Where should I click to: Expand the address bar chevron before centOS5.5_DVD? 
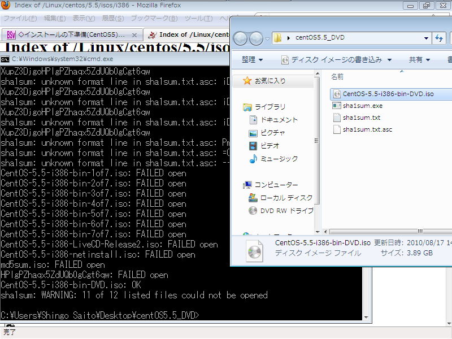(289, 38)
